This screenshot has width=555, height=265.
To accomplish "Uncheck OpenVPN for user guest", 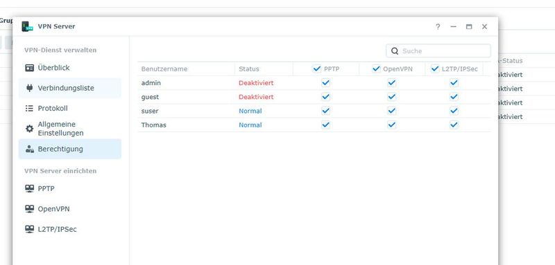I will (x=391, y=97).
